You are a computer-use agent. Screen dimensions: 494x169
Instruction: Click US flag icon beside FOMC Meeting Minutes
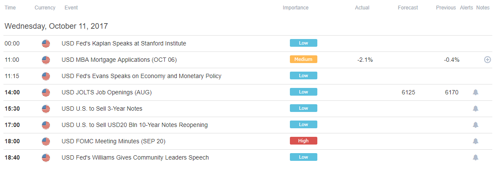point(46,142)
